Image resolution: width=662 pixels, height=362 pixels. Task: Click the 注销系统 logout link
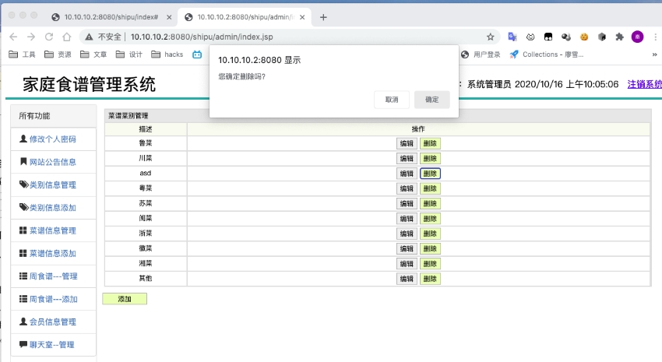click(x=644, y=84)
